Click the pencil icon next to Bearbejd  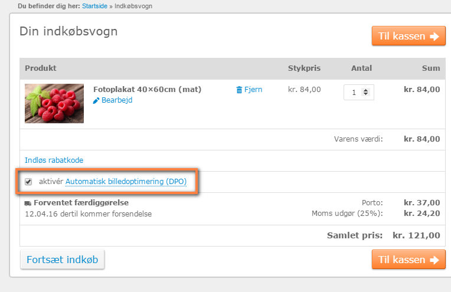point(97,101)
